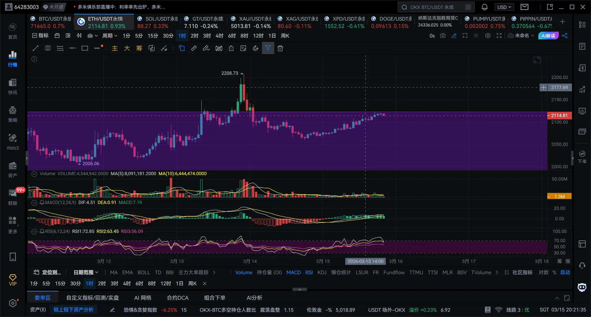Screen dimensions: 591x317
Task: Go to the 策略 strategy section
Action: (x=13, y=114)
